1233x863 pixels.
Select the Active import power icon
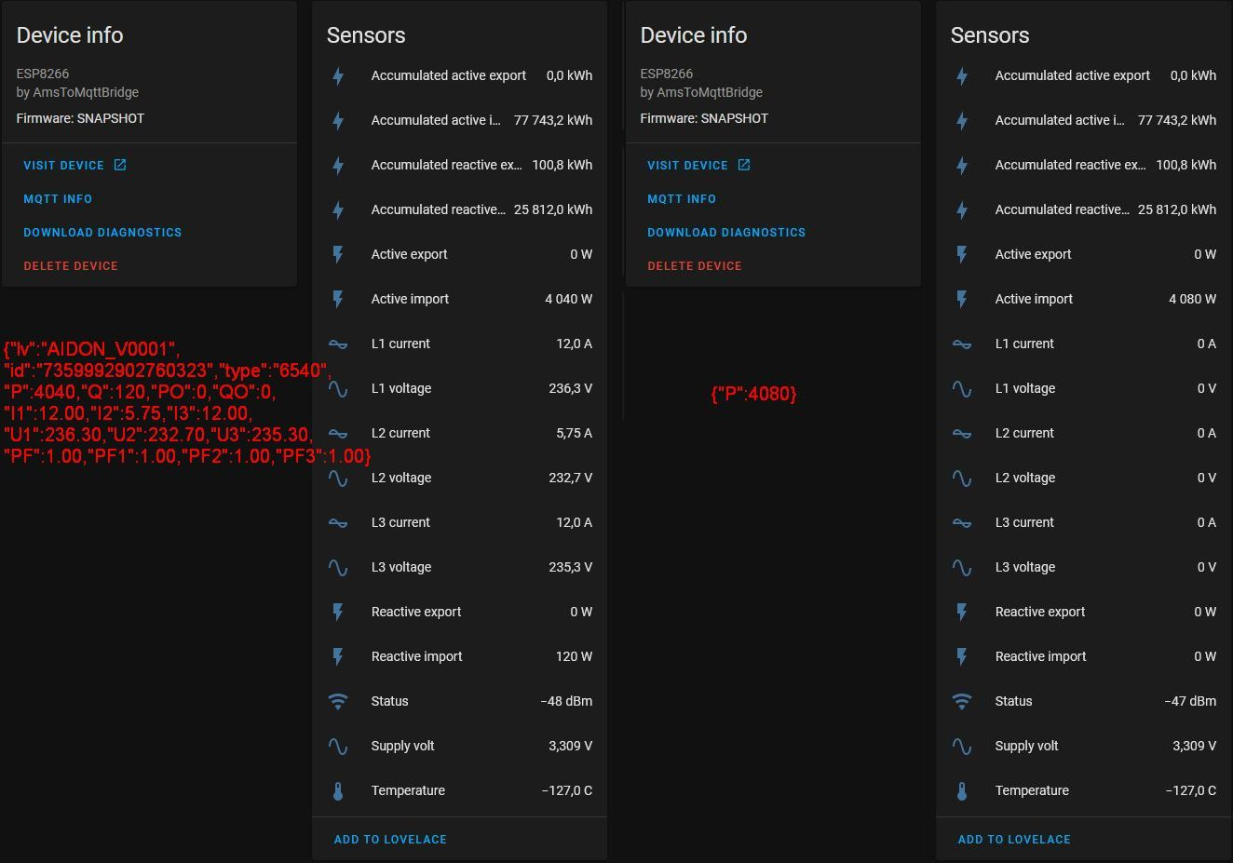click(x=337, y=299)
